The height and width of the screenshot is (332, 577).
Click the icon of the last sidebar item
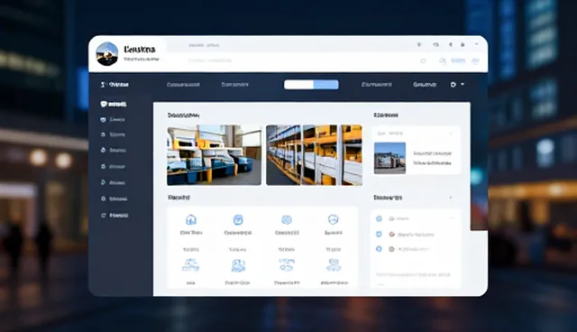(x=104, y=216)
